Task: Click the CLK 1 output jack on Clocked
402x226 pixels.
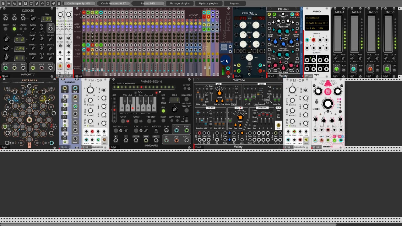Action: coord(33,68)
